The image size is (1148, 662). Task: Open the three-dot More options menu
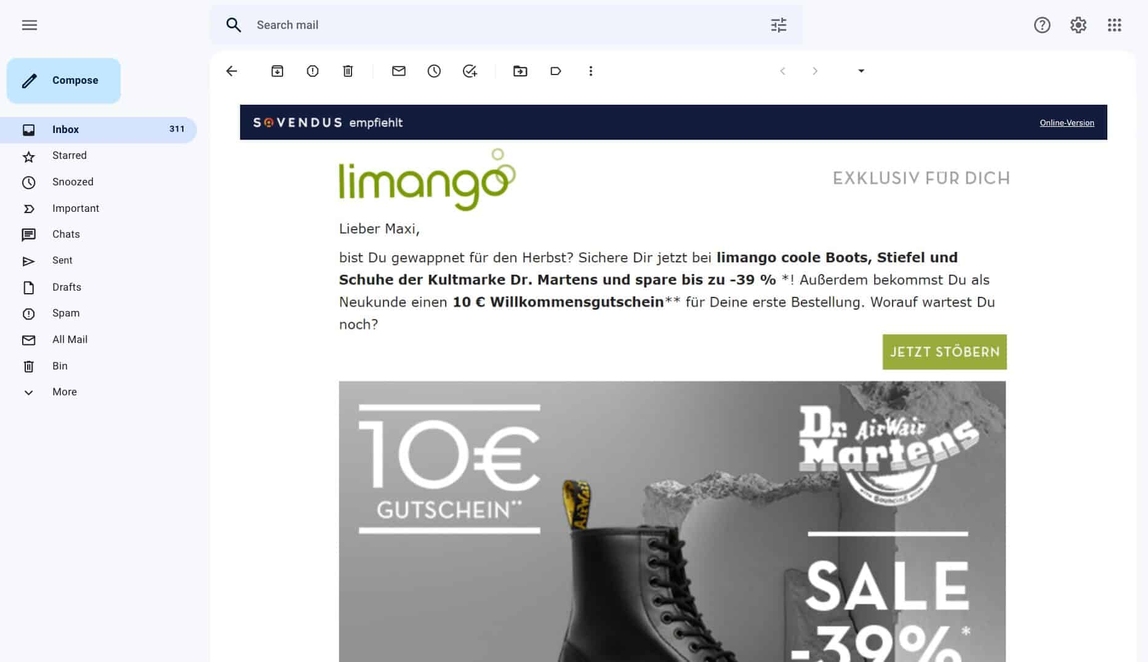click(591, 71)
